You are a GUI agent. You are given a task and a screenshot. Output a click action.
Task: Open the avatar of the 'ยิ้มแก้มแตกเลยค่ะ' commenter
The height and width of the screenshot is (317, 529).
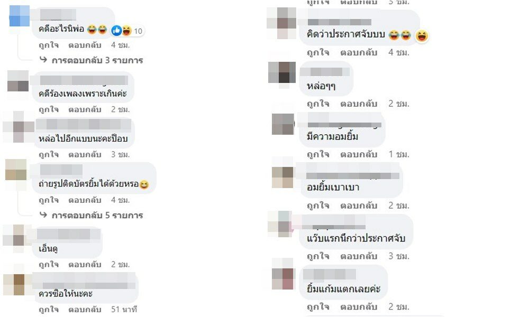282,278
